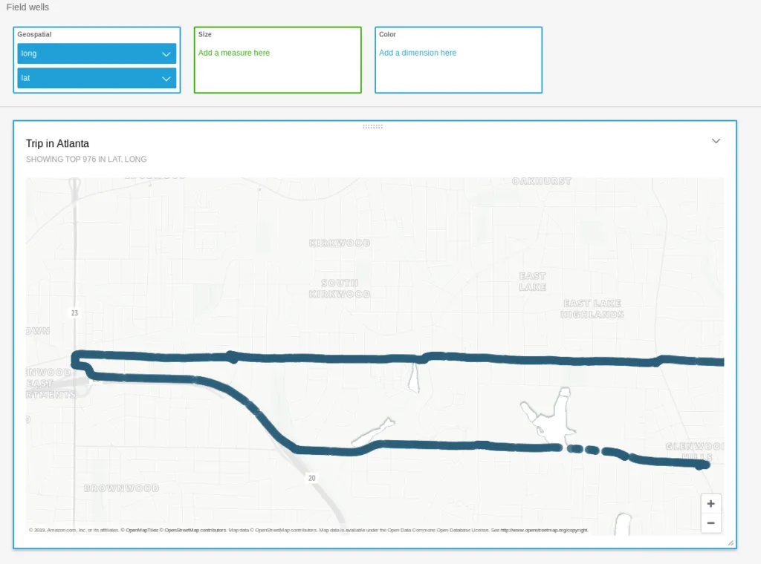
Task: Zoom out on the map
Action: [710, 523]
